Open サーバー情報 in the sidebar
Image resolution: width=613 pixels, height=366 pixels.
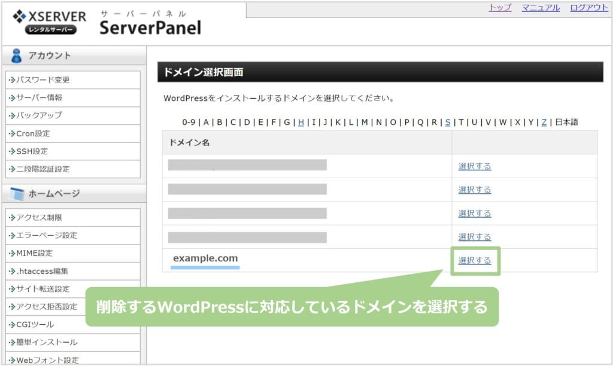(73, 97)
